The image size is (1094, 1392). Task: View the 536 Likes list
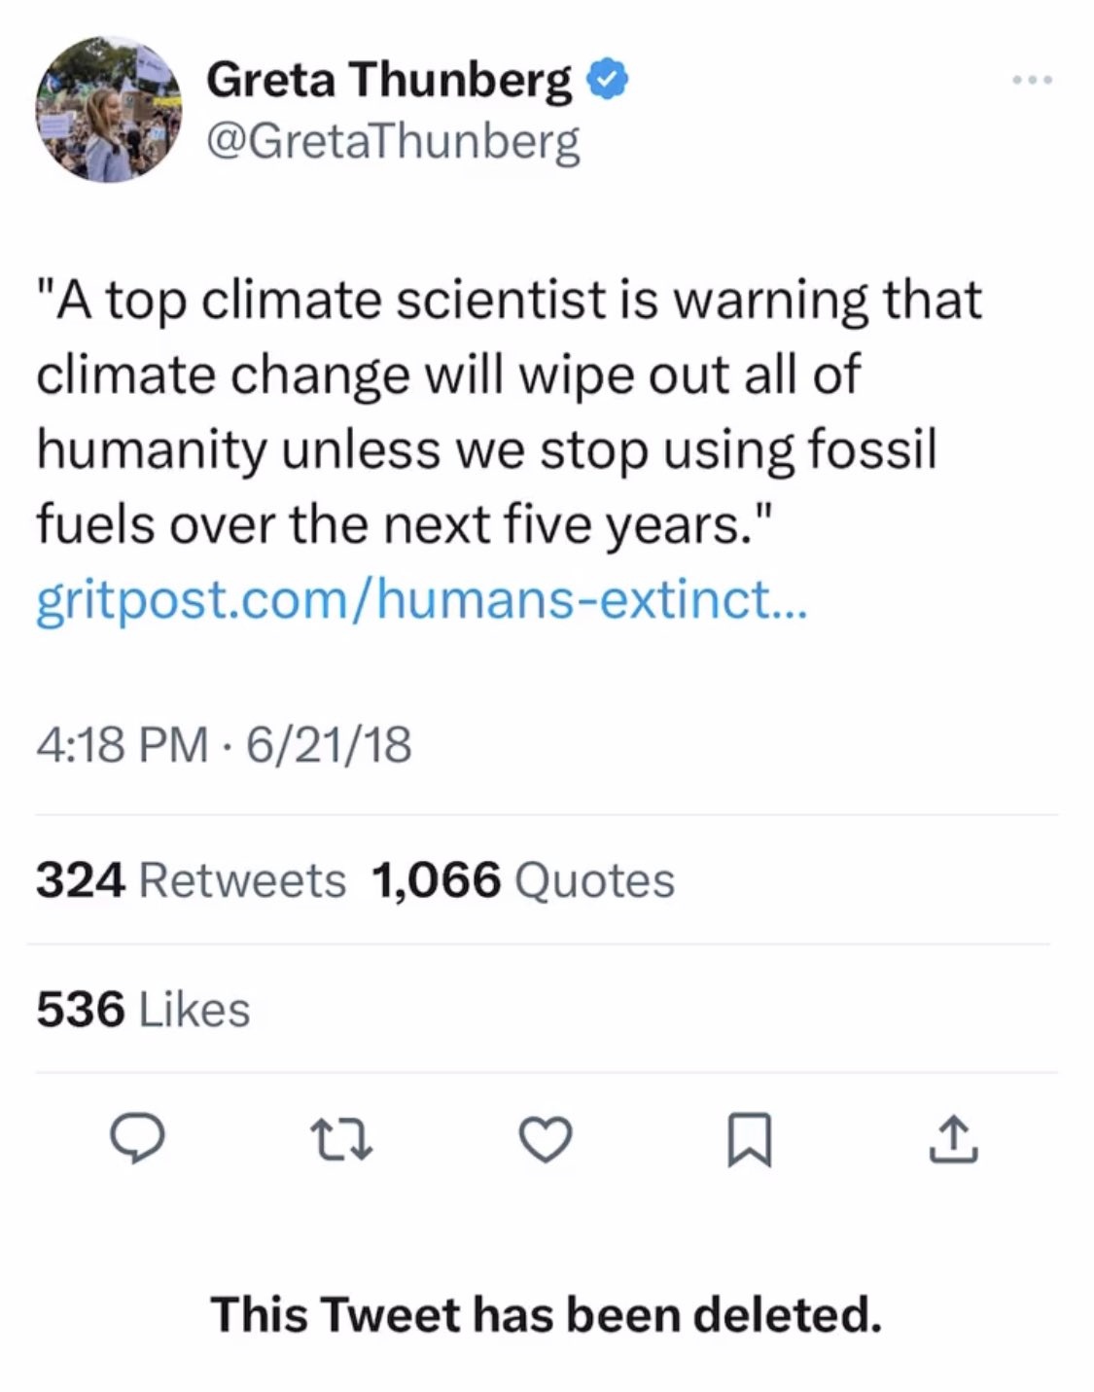144,1009
